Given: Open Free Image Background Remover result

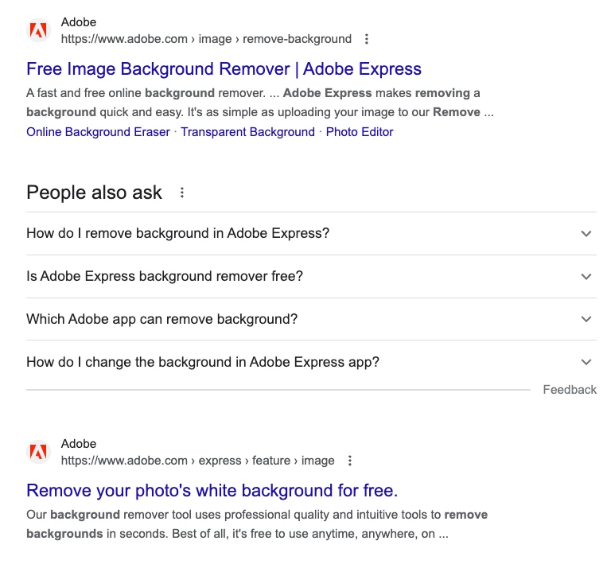Looking at the screenshot, I should tap(224, 69).
